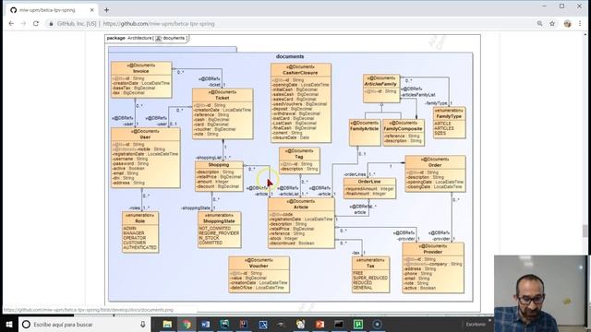Open the blue picture app icon in the taskbar
The image size is (591, 332).
pos(262,324)
